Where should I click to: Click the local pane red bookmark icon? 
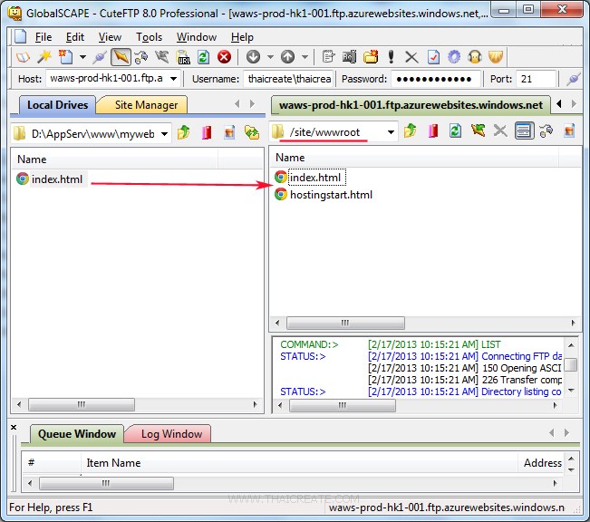click(x=207, y=132)
